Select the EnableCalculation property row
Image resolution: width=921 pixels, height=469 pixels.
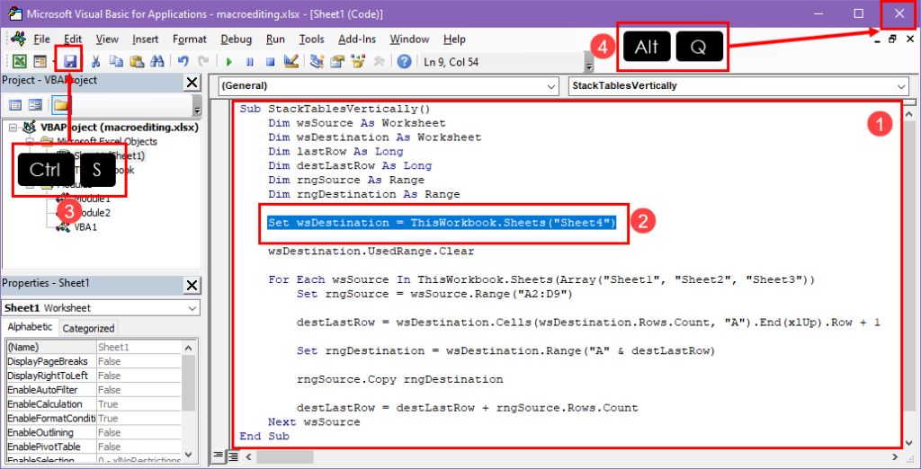94,403
